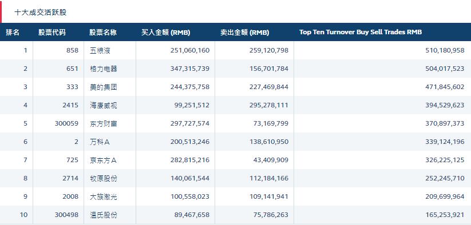Open the 美的集团 row entry

click(104, 87)
